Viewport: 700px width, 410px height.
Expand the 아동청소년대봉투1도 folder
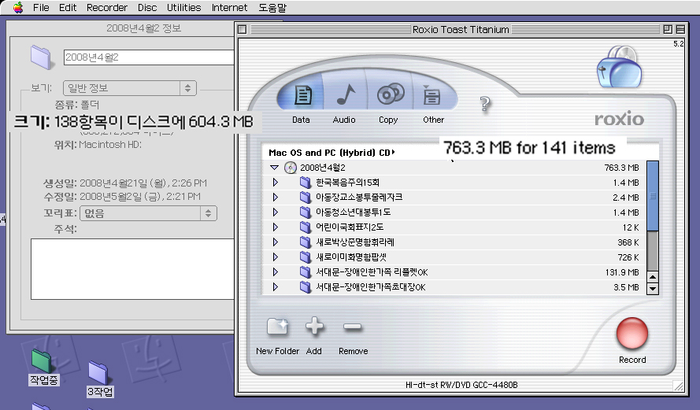[x=276, y=212]
